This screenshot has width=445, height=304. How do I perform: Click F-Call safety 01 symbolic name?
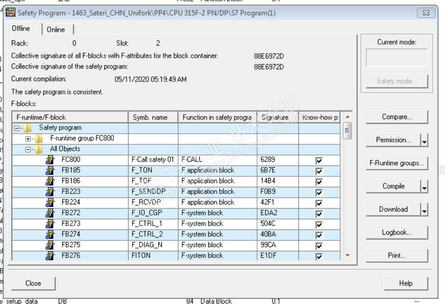pyautogui.click(x=153, y=160)
